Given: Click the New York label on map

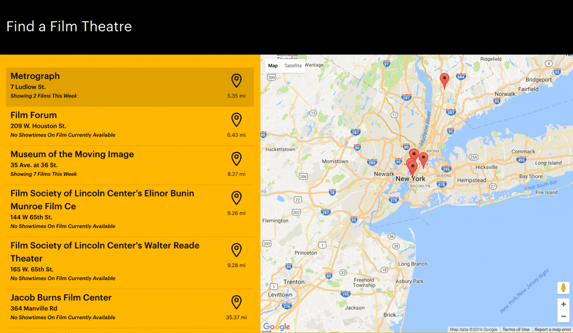Looking at the screenshot, I should pos(410,179).
